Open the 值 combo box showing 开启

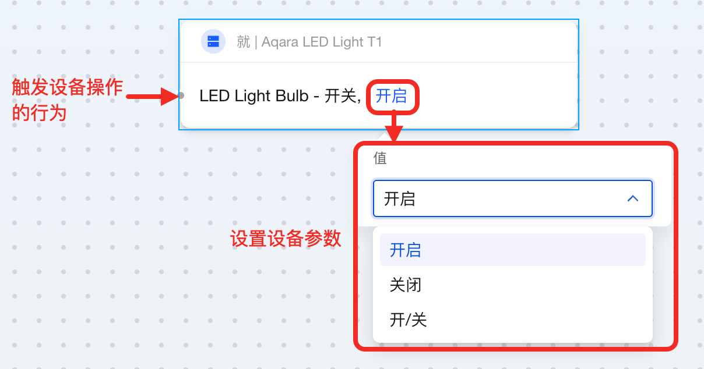click(501, 198)
